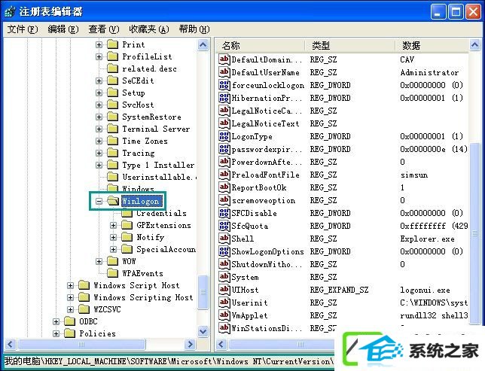Click the tree pane vertical scrollbar thumb
Image resolution: width=485 pixels, height=371 pixels.
(203, 292)
